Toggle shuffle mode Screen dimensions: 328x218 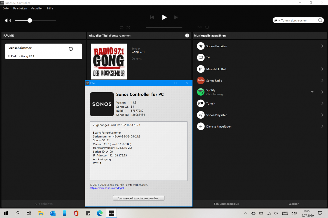128,27
